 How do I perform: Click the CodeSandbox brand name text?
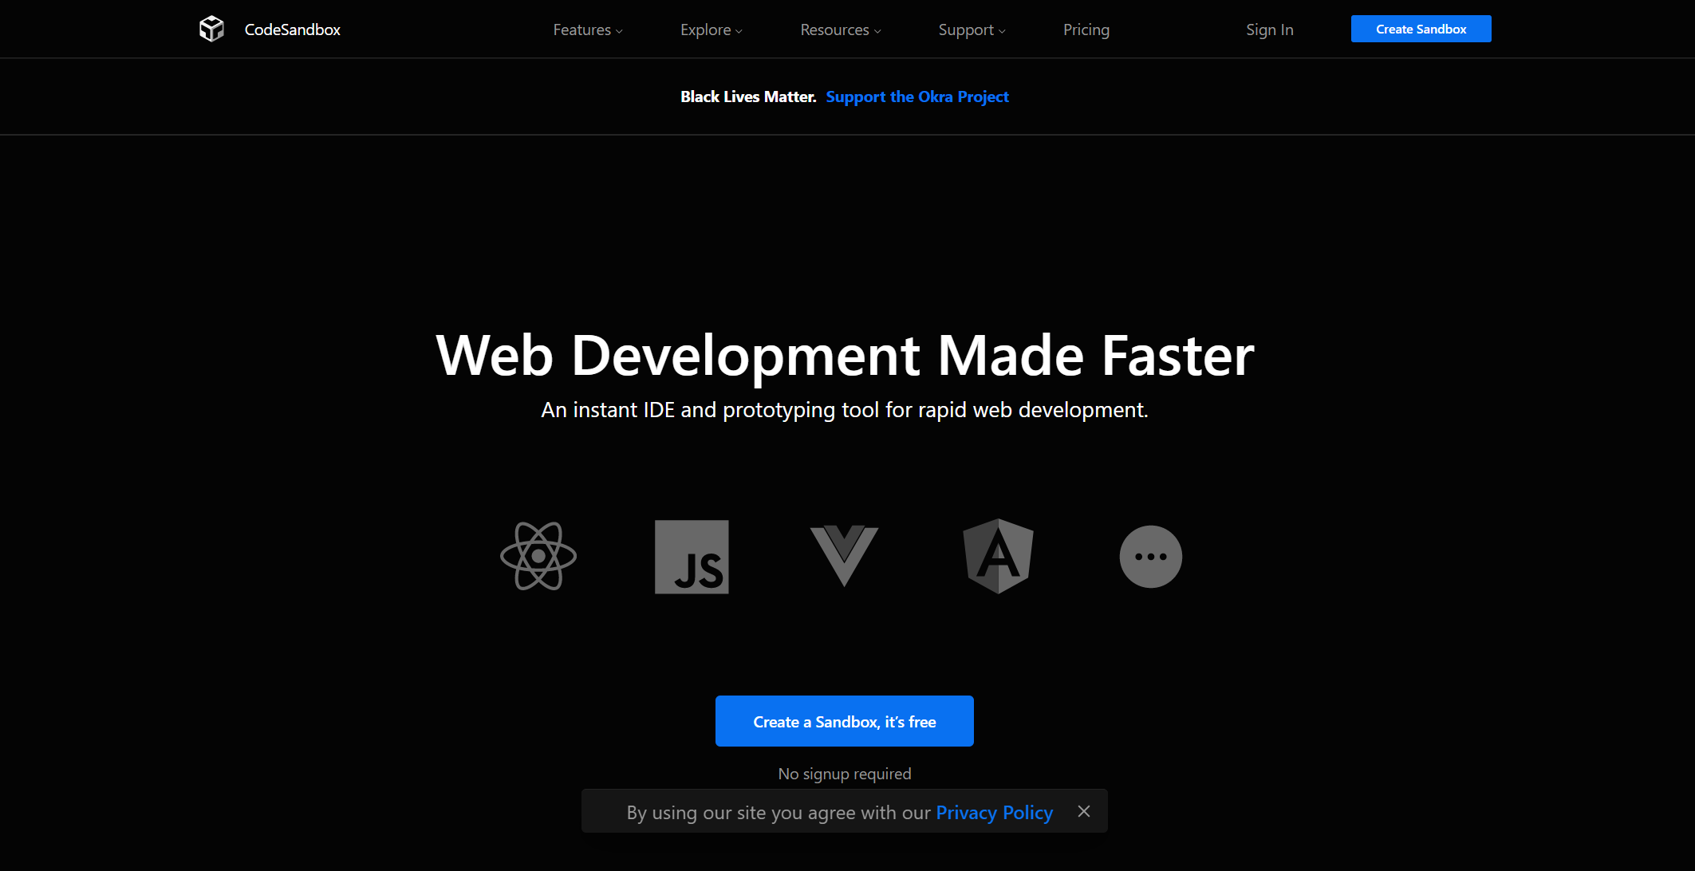(292, 30)
